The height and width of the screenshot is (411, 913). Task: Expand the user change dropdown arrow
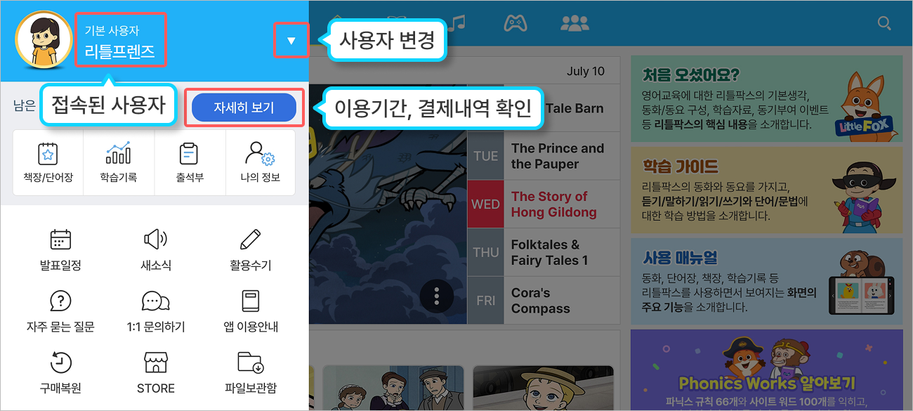(291, 41)
